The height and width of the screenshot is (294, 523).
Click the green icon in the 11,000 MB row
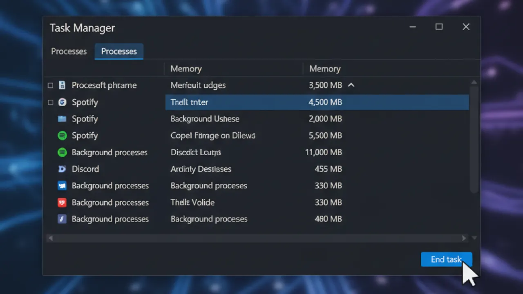[x=62, y=152]
